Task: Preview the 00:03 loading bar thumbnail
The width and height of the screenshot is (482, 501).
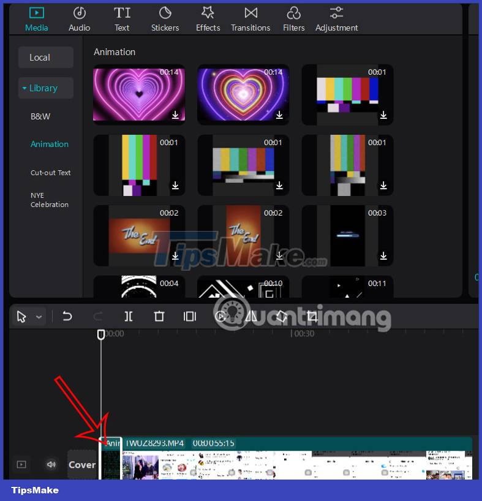Action: click(x=347, y=235)
